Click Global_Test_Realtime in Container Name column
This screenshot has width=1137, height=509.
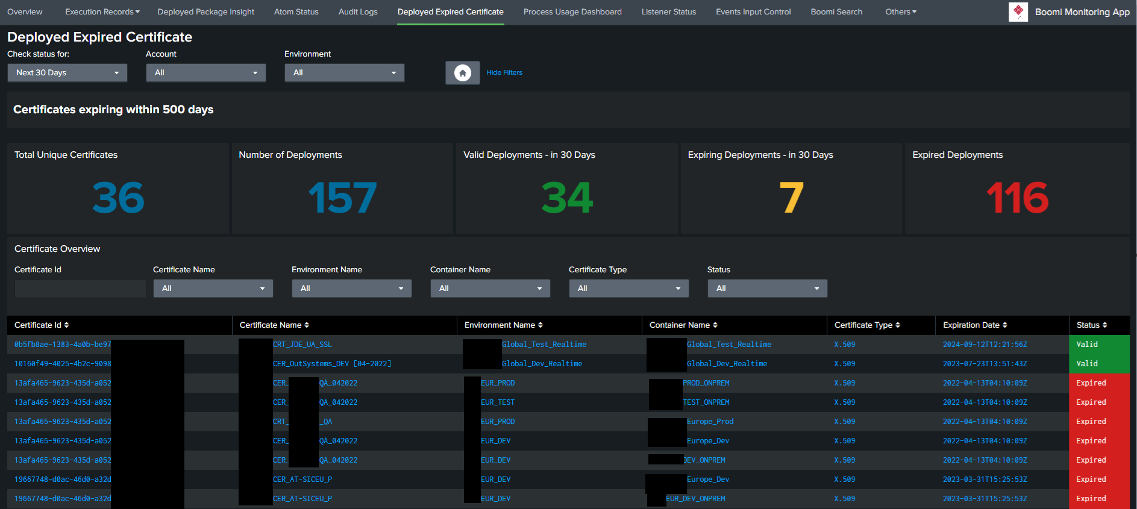(729, 345)
